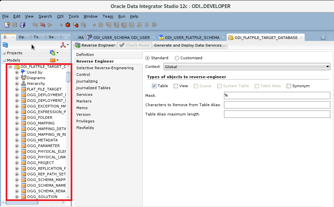The image size is (334, 207).
Task: Switch to the ODI_USER_FLATFILE_SCHEMA tab
Action: (192, 38)
